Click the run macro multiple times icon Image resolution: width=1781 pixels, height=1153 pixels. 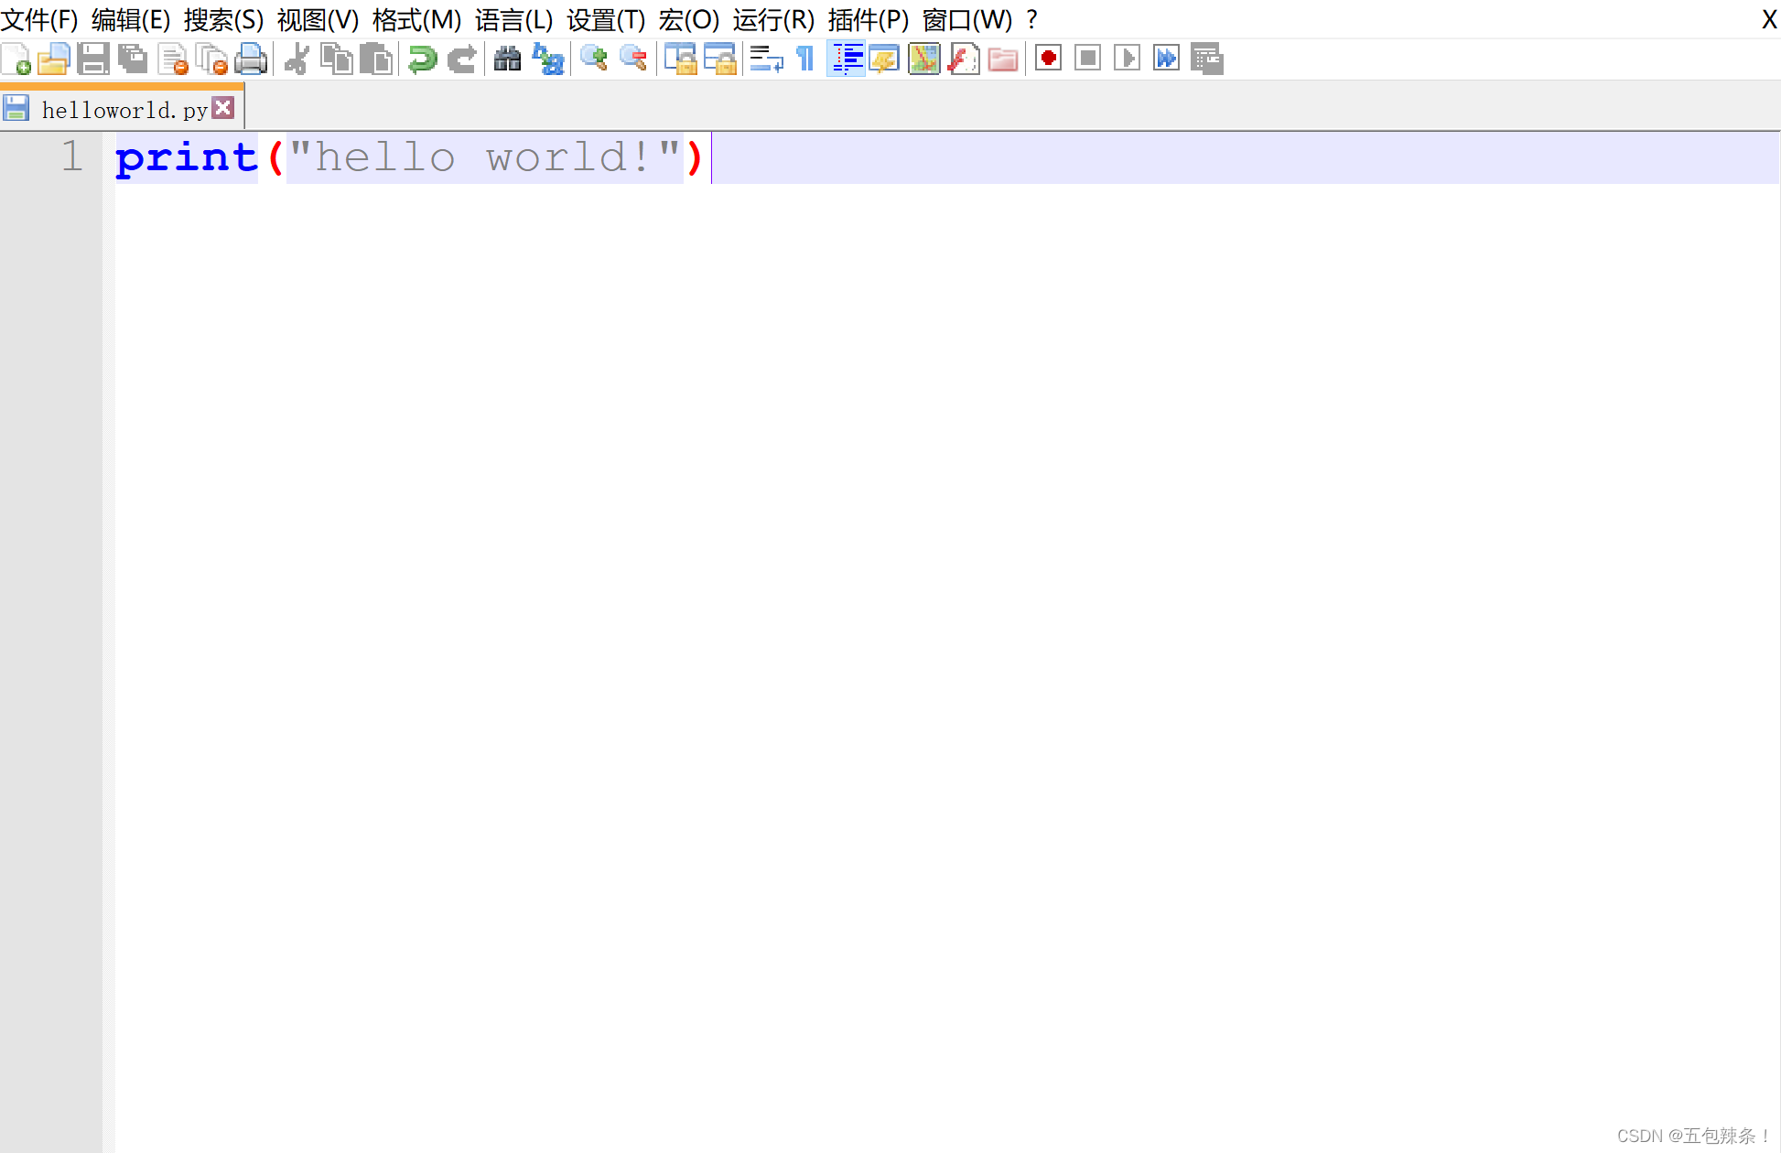pos(1167,59)
